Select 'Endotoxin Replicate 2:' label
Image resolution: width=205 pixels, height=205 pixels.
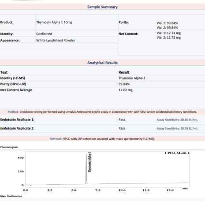tap(17, 128)
